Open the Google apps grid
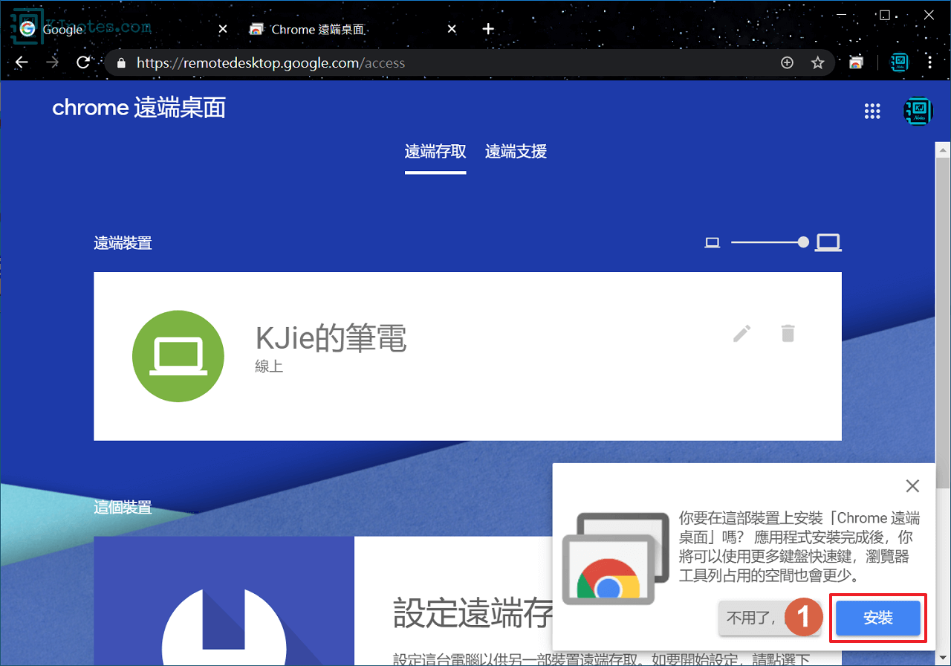Viewport: 951px width, 666px height. (872, 111)
